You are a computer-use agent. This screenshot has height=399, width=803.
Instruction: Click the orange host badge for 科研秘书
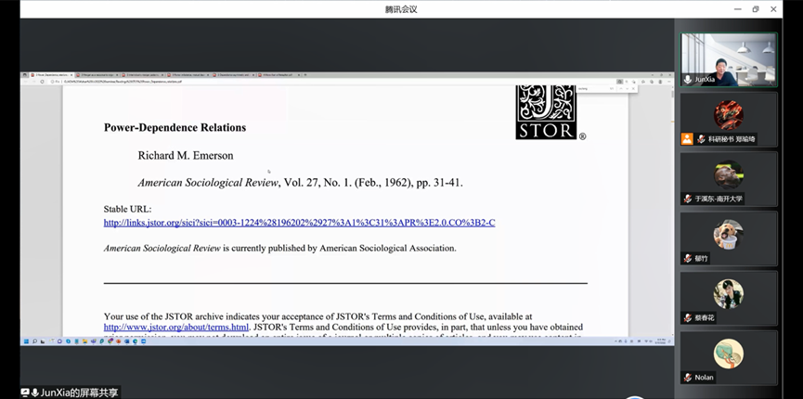click(x=687, y=139)
